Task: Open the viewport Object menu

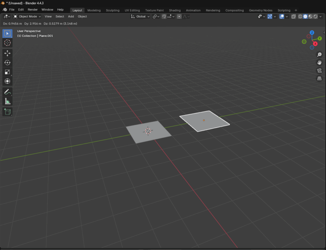Action: [x=82, y=17]
